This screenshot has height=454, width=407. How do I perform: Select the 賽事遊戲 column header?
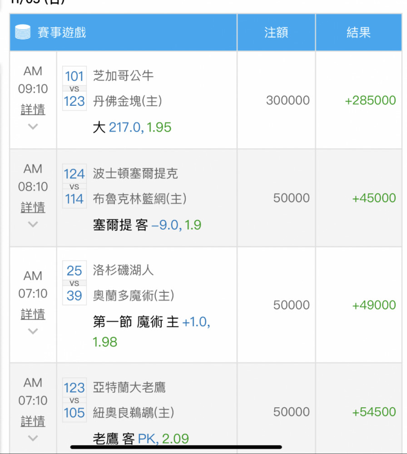(x=62, y=32)
